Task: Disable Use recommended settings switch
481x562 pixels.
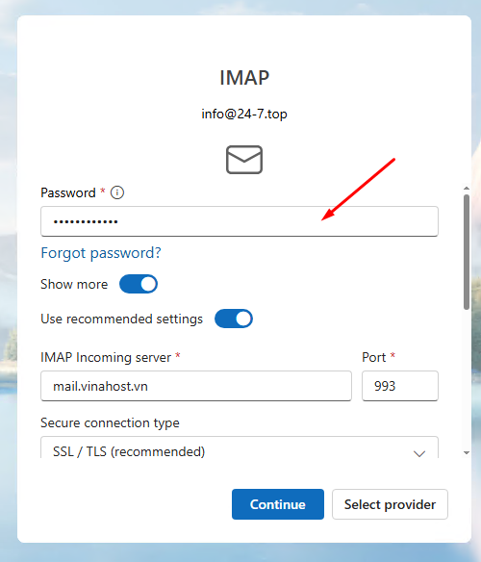Action: pyautogui.click(x=234, y=319)
